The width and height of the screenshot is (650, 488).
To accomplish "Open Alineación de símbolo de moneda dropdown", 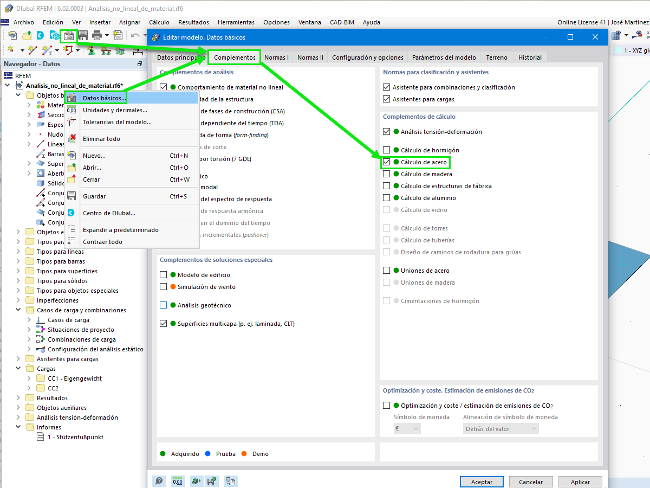I will [x=500, y=428].
